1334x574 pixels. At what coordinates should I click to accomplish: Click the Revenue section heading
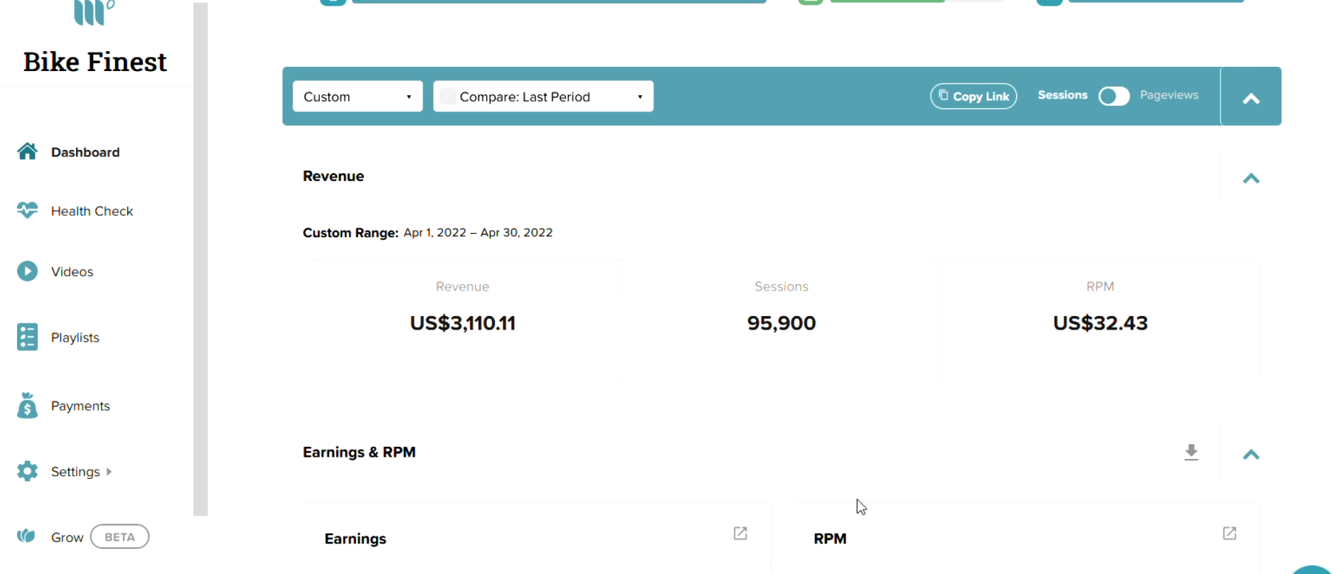[333, 176]
